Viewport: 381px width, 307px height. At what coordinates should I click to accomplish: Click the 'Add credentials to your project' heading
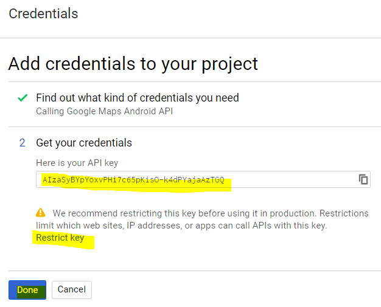click(x=133, y=63)
